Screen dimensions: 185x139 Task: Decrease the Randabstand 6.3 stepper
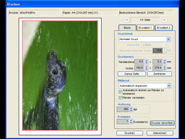click(x=165, y=63)
